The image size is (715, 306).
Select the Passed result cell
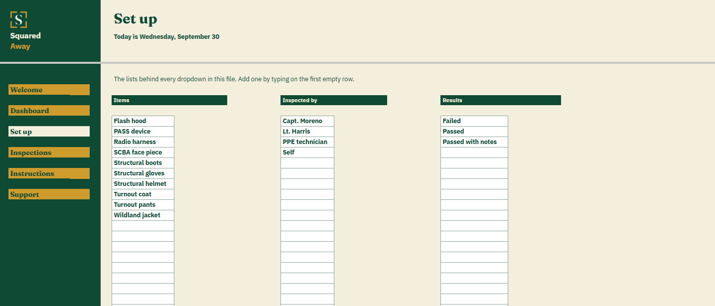pyautogui.click(x=474, y=132)
